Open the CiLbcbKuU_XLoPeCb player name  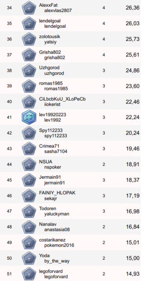(x=62, y=99)
